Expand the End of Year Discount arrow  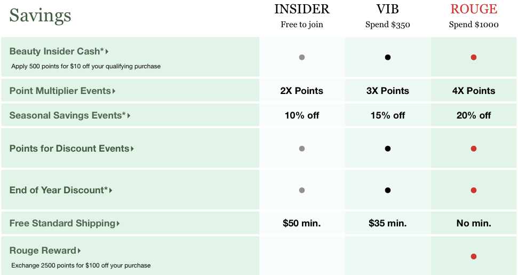[111, 191]
